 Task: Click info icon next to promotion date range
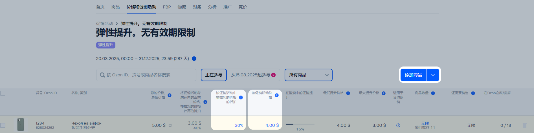(x=194, y=59)
